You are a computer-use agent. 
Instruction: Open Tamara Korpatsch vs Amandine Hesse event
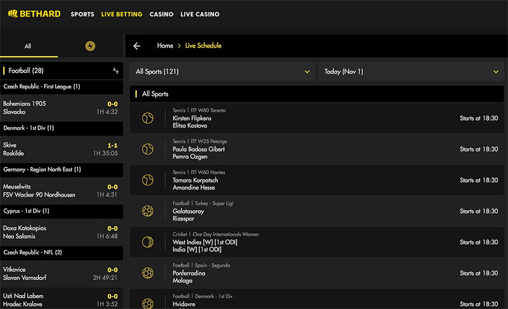coord(317,180)
